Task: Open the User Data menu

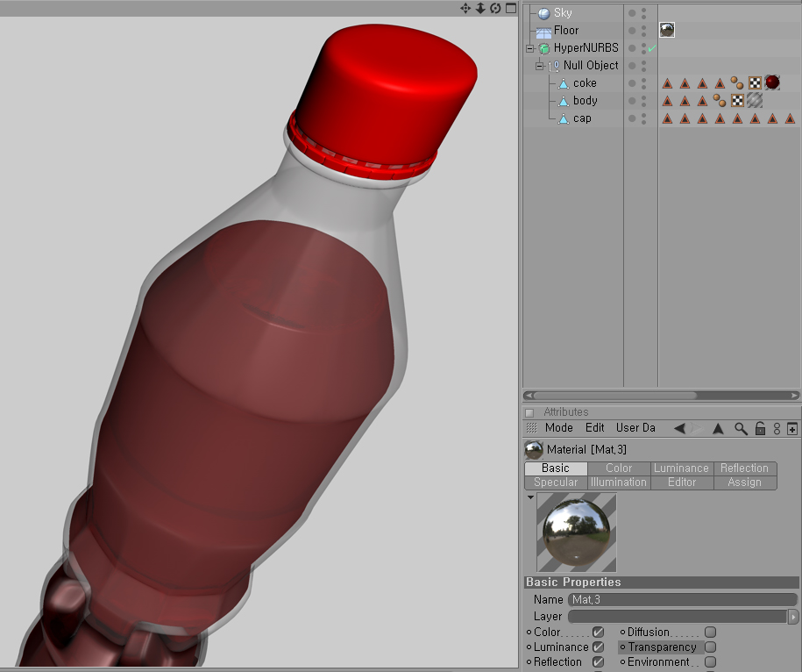Action: 635,428
